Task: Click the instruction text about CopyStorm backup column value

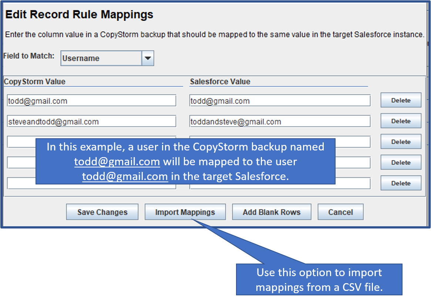Action: (x=215, y=35)
